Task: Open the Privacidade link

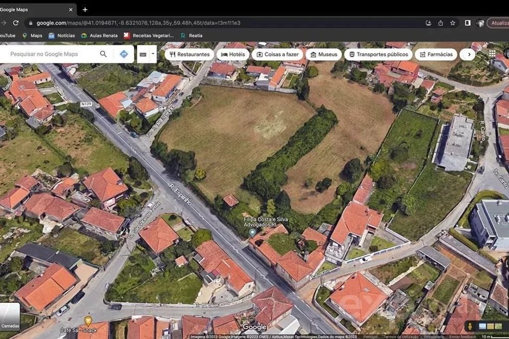Action: click(x=434, y=337)
